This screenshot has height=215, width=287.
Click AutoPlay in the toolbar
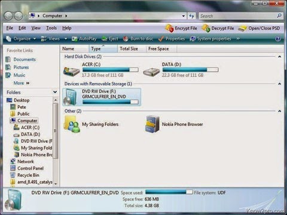[x=84, y=39]
